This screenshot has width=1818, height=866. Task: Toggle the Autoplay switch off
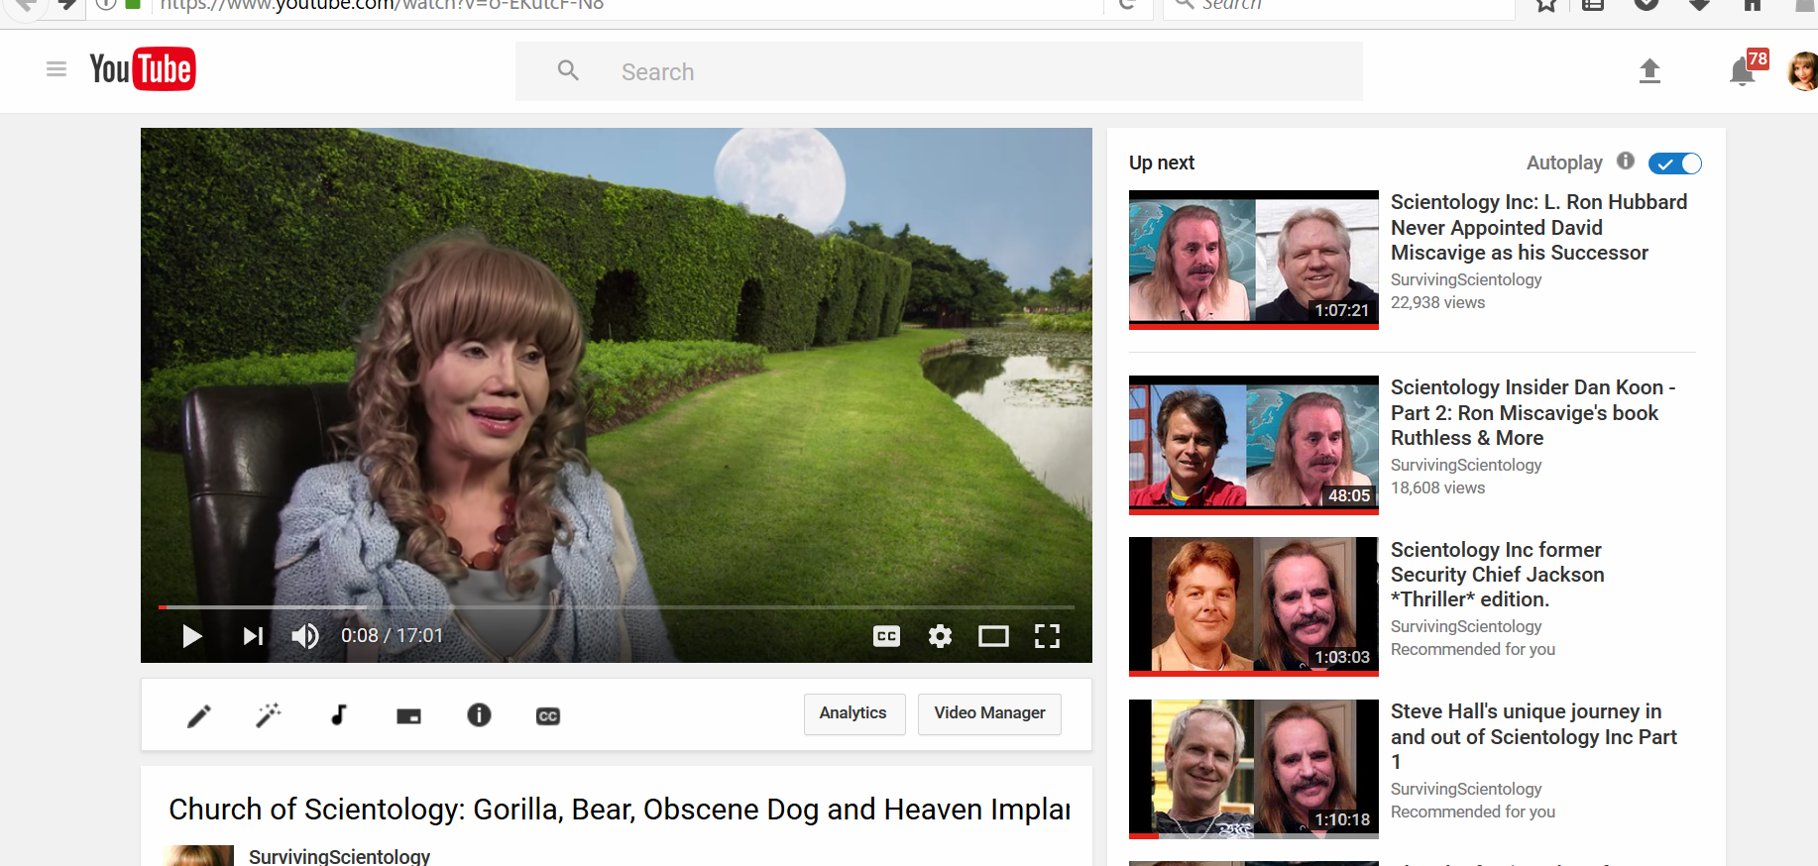[1675, 163]
